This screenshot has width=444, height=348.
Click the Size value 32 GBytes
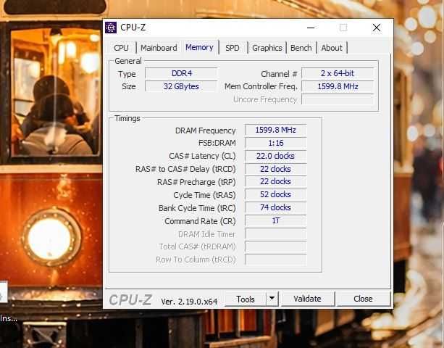pos(181,86)
